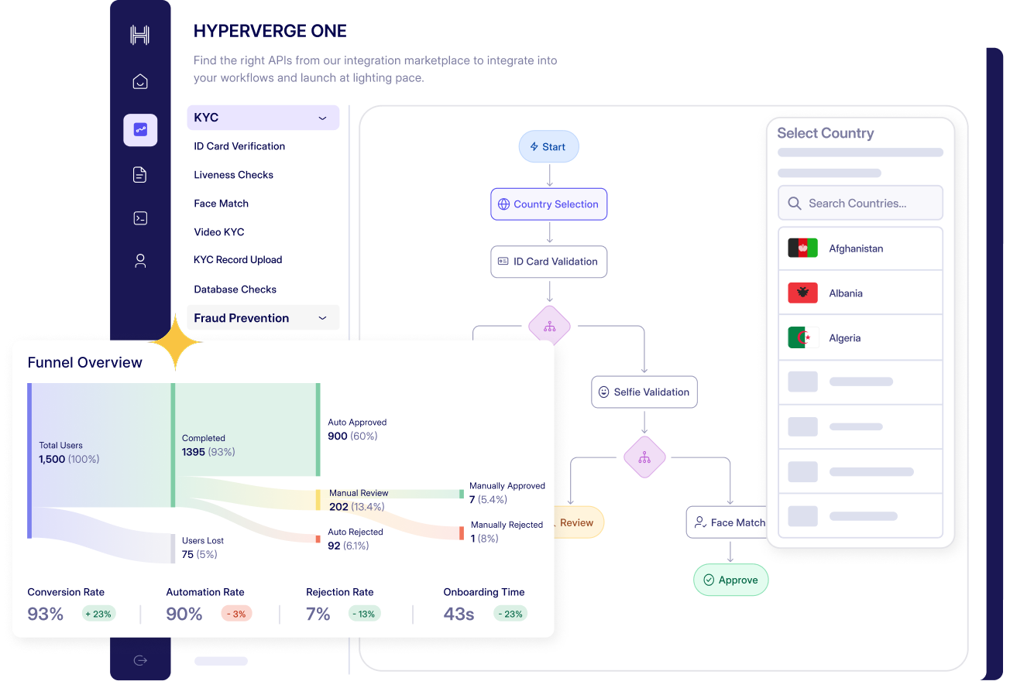The image size is (1010, 688).
Task: Click the Start node in workflow
Action: (548, 146)
